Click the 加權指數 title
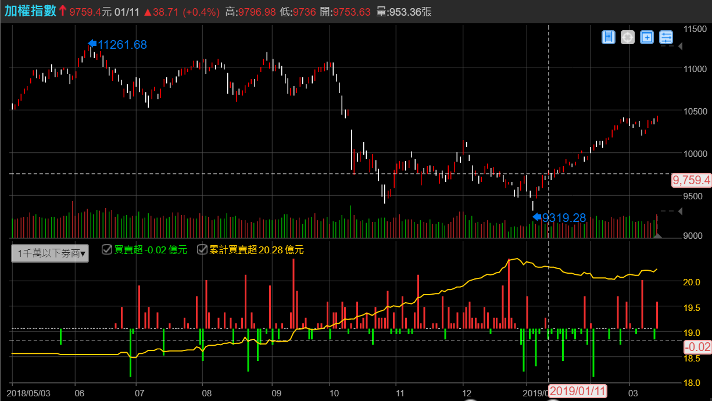This screenshot has width=712, height=401. point(30,11)
